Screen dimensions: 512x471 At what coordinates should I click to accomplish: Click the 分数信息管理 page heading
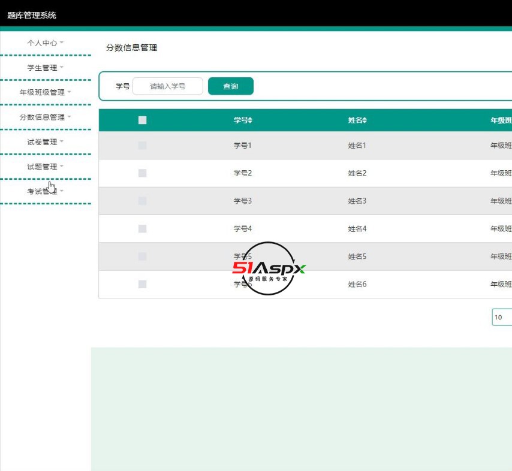click(x=131, y=48)
